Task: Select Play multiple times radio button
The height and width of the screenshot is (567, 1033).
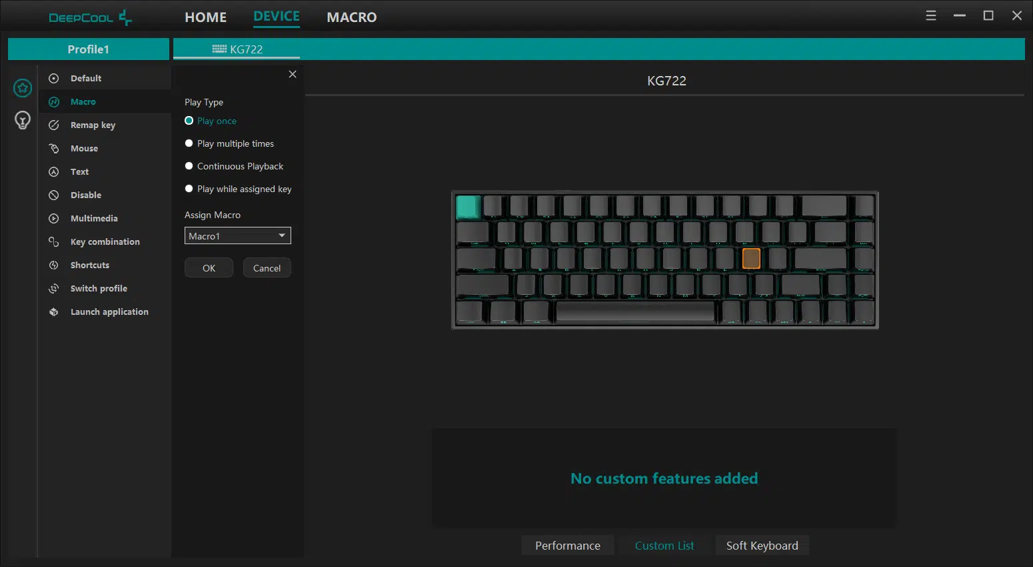Action: tap(189, 143)
